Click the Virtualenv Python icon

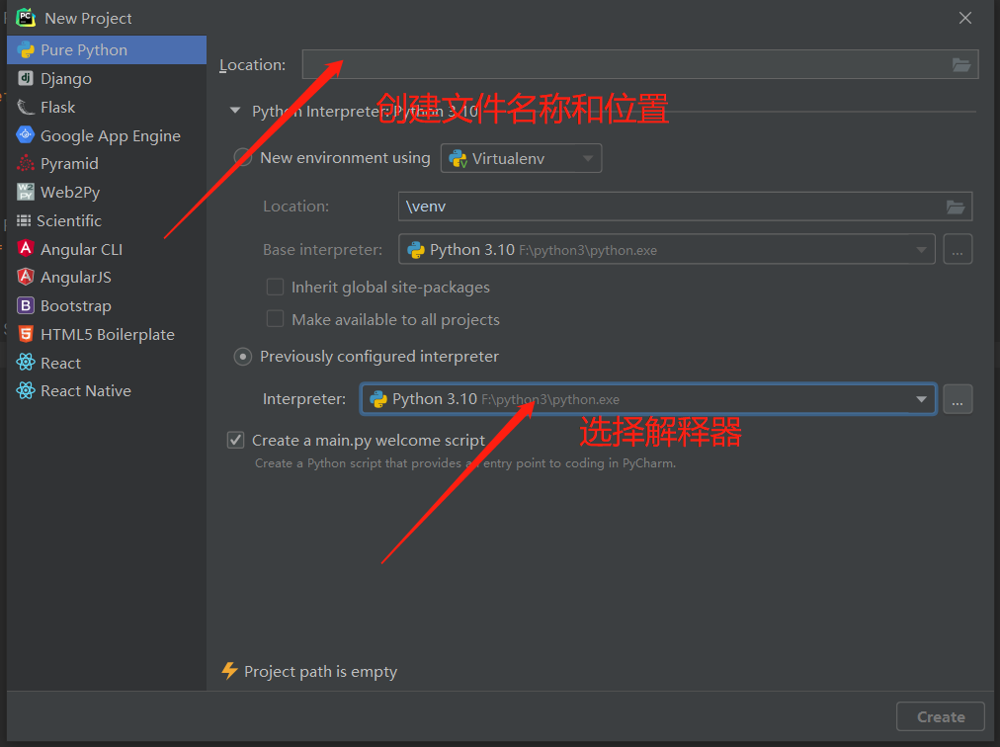click(x=458, y=158)
